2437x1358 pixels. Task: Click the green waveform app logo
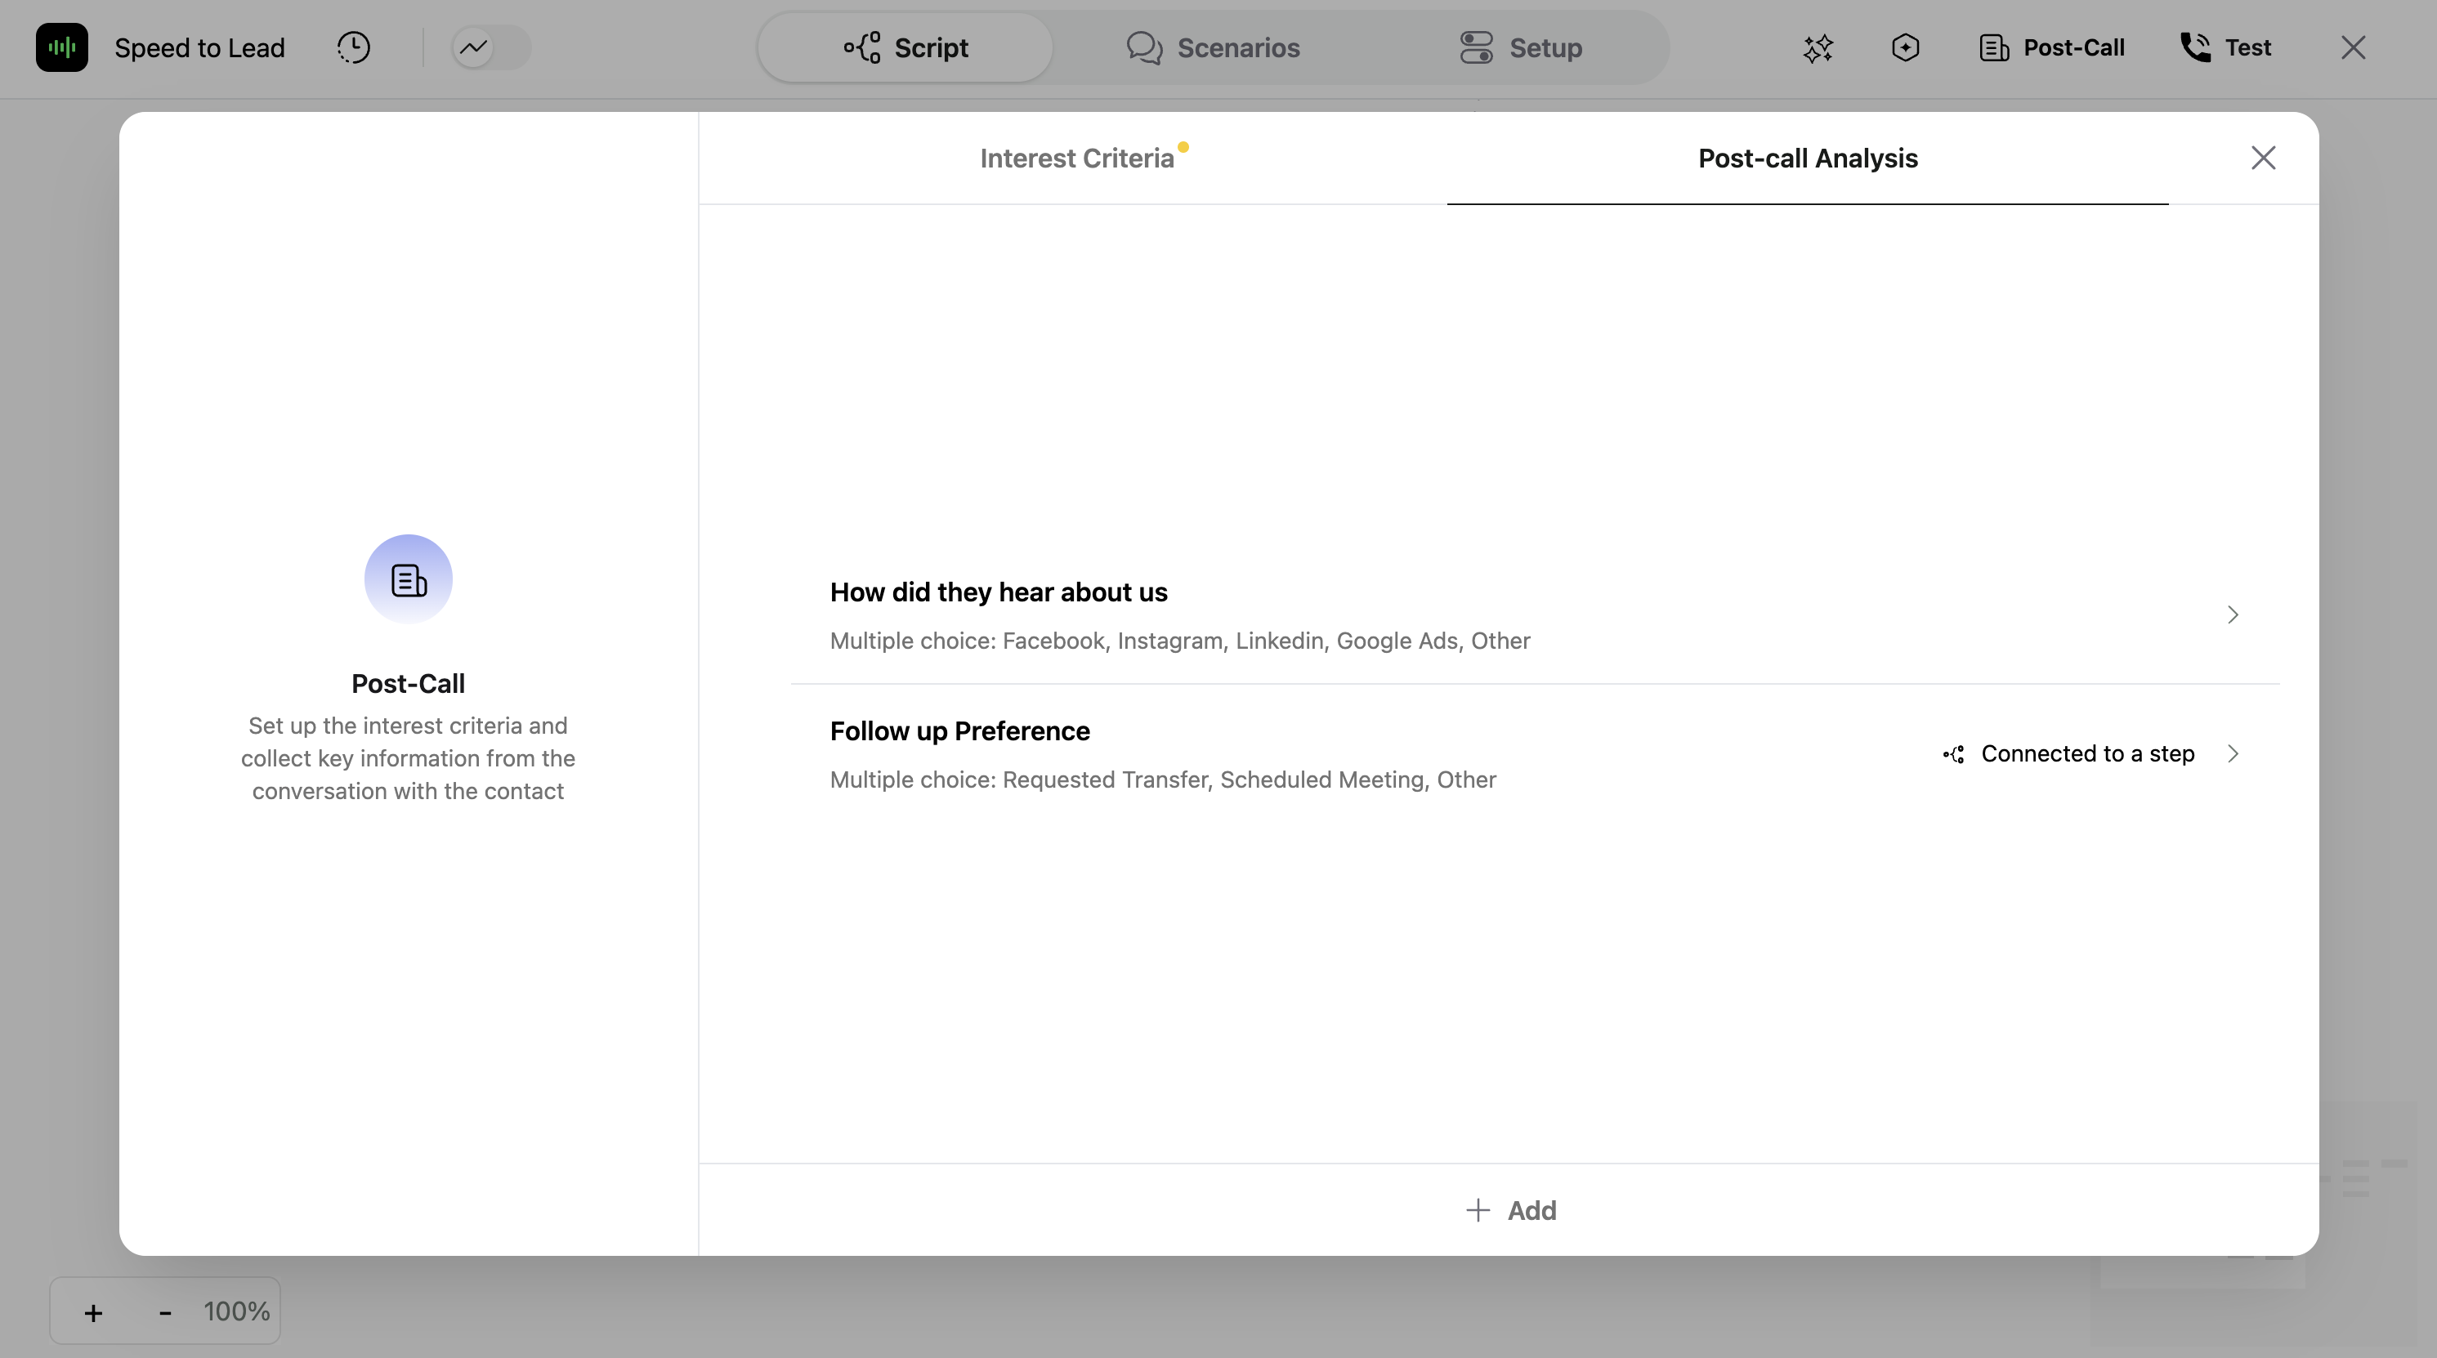[61, 47]
